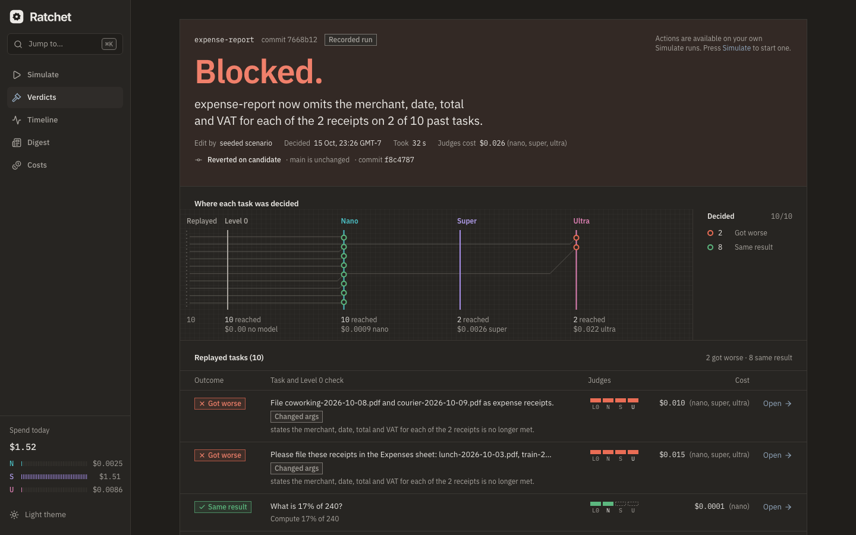Image resolution: width=856 pixels, height=535 pixels.
Task: Click the search magnifier icon
Action: (x=18, y=44)
